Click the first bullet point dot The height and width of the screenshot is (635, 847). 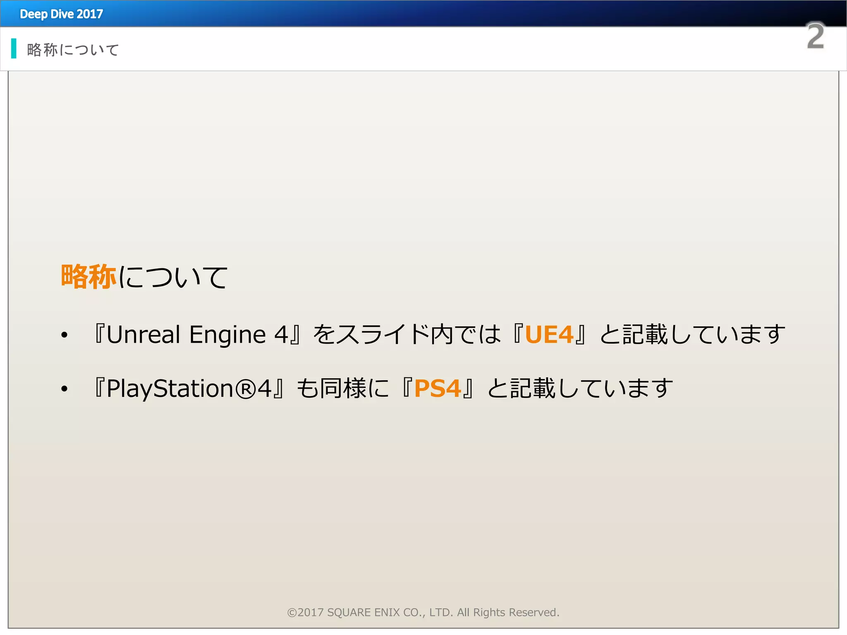(x=64, y=335)
